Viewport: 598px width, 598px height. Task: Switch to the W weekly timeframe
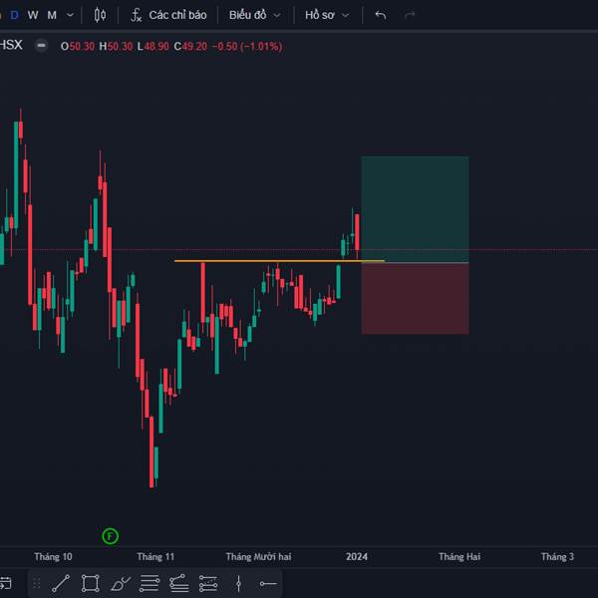[x=33, y=15]
